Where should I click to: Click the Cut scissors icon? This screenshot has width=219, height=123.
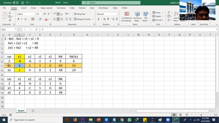(10, 13)
